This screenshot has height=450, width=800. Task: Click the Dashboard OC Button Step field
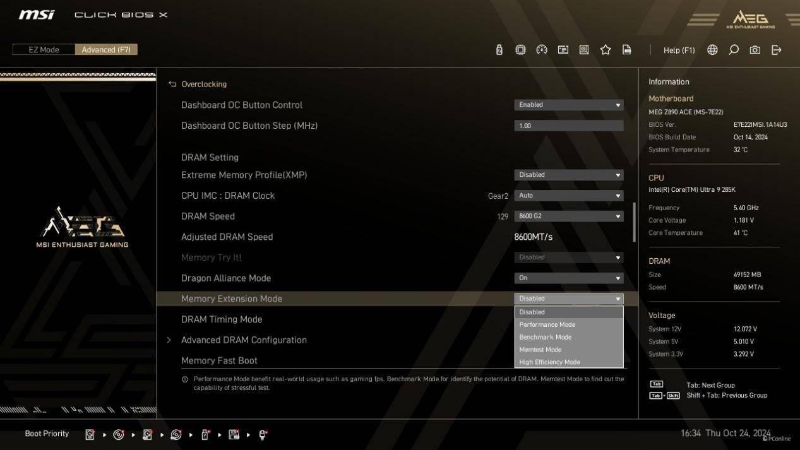(x=568, y=126)
